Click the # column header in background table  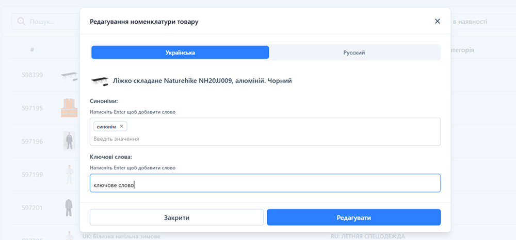[32, 50]
